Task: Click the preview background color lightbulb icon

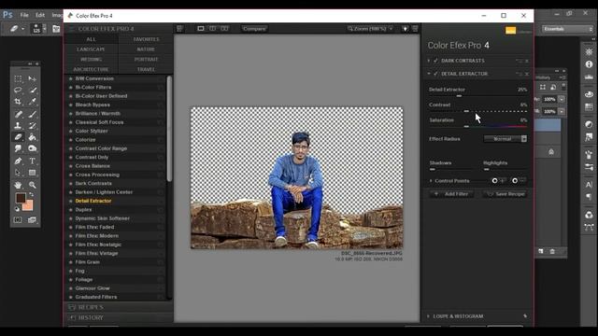Action: 405,29
